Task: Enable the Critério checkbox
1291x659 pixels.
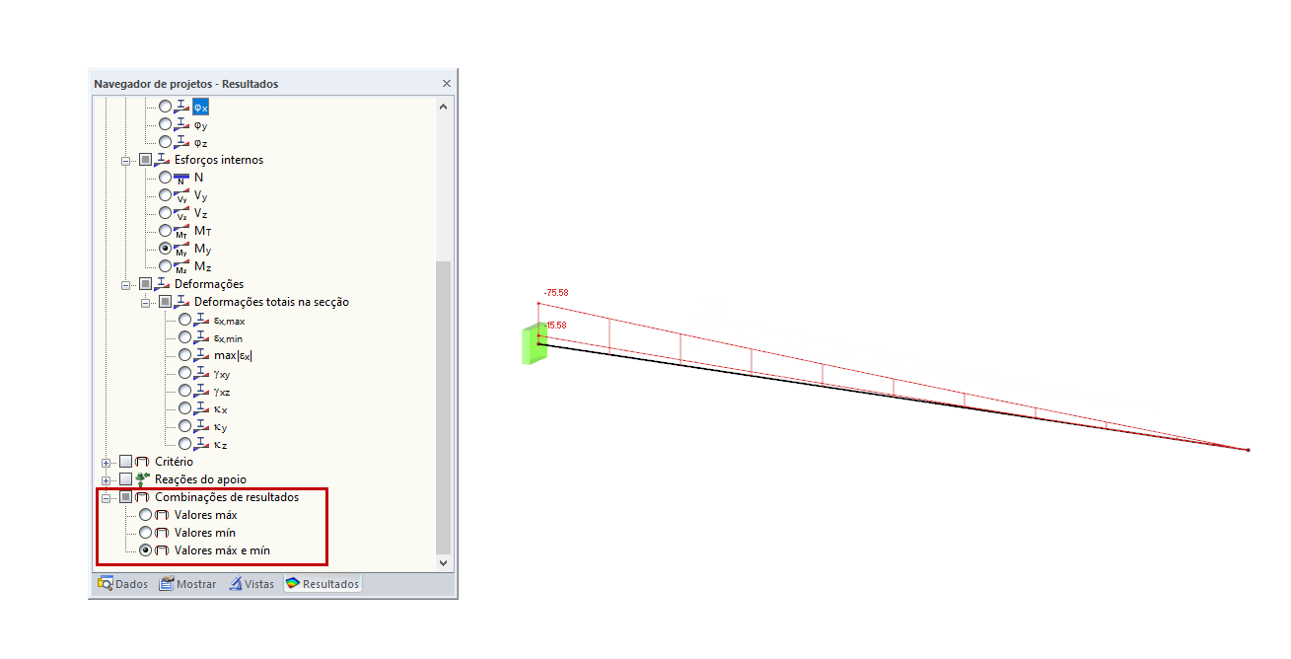Action: [125, 462]
